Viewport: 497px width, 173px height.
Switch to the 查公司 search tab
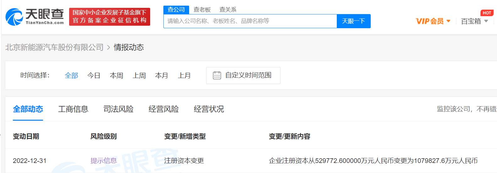pos(176,10)
